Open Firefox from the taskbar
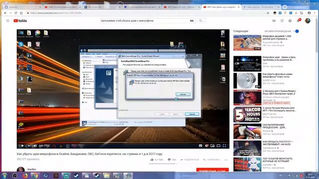This screenshot has width=319, height=179. 25,176
